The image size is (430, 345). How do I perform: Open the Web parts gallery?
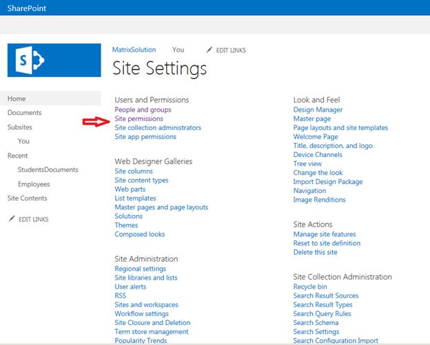pyautogui.click(x=130, y=189)
